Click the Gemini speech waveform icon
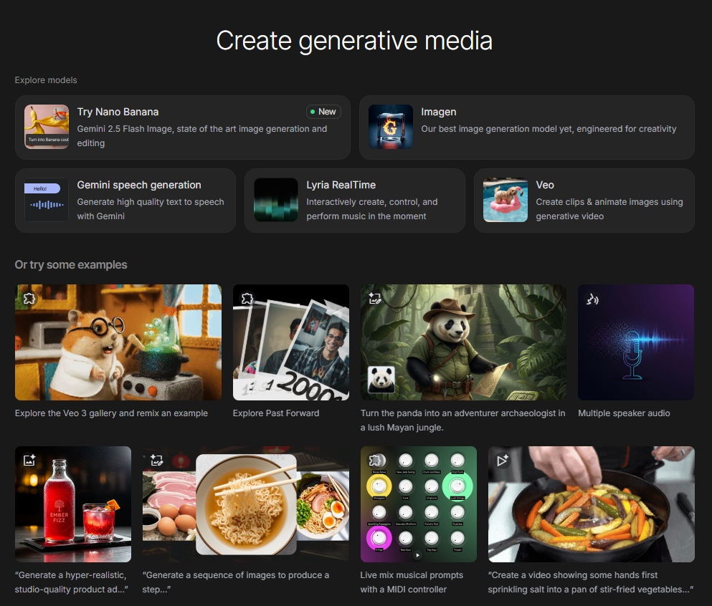 click(x=47, y=200)
